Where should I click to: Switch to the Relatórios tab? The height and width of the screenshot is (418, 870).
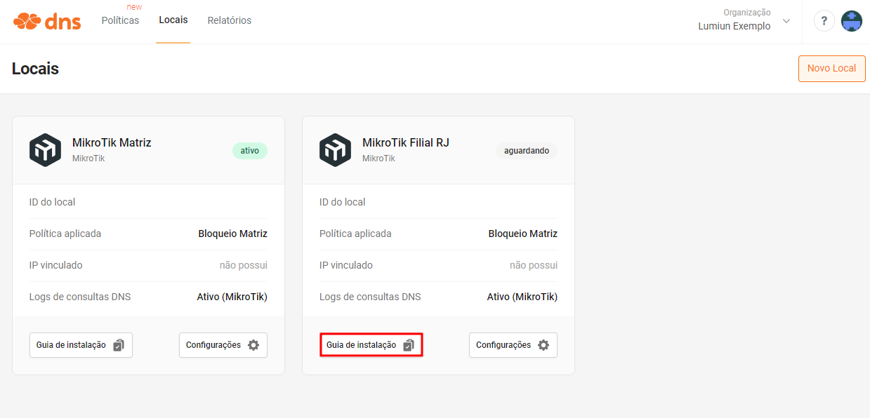pyautogui.click(x=230, y=20)
